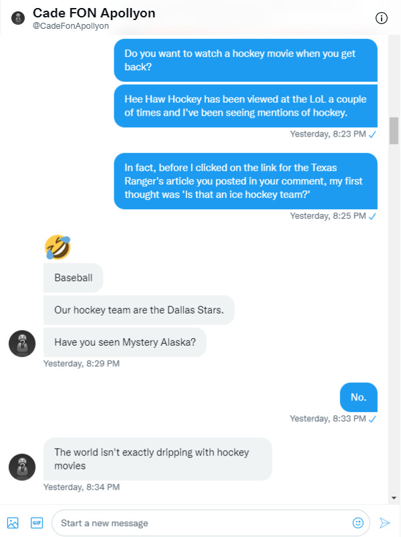Select the 'Baseball' message bubble
Image resolution: width=401 pixels, height=537 pixels.
point(74,278)
